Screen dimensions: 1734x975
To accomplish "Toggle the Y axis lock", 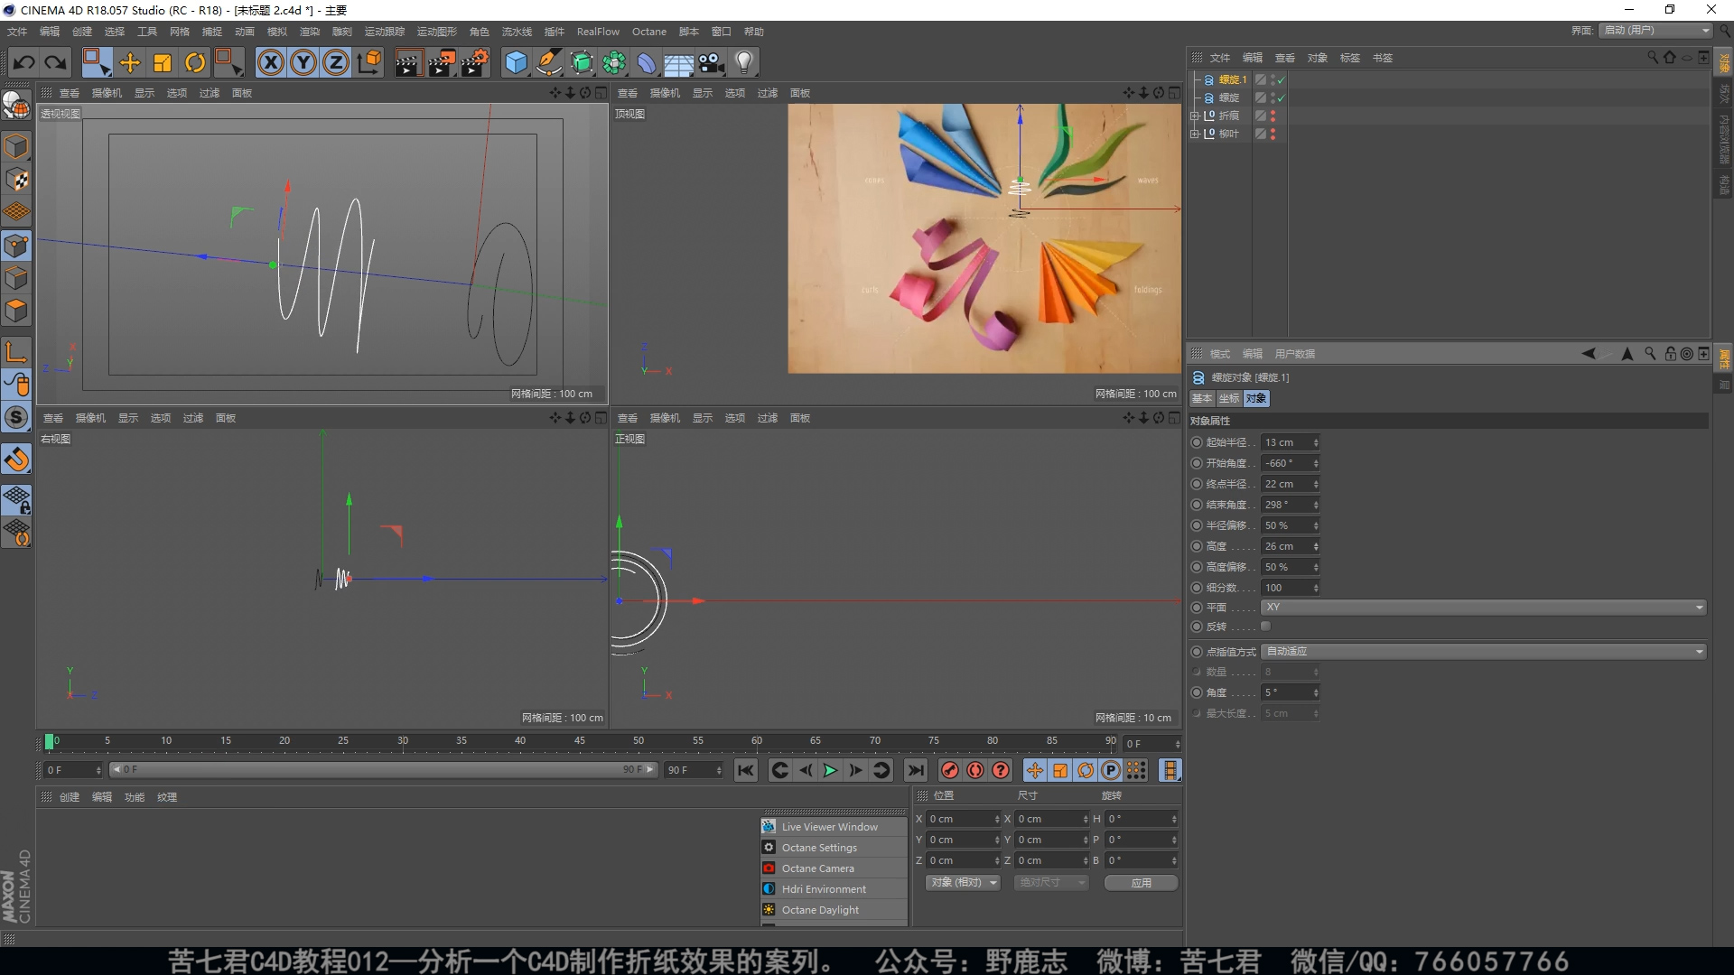I will pos(303,62).
